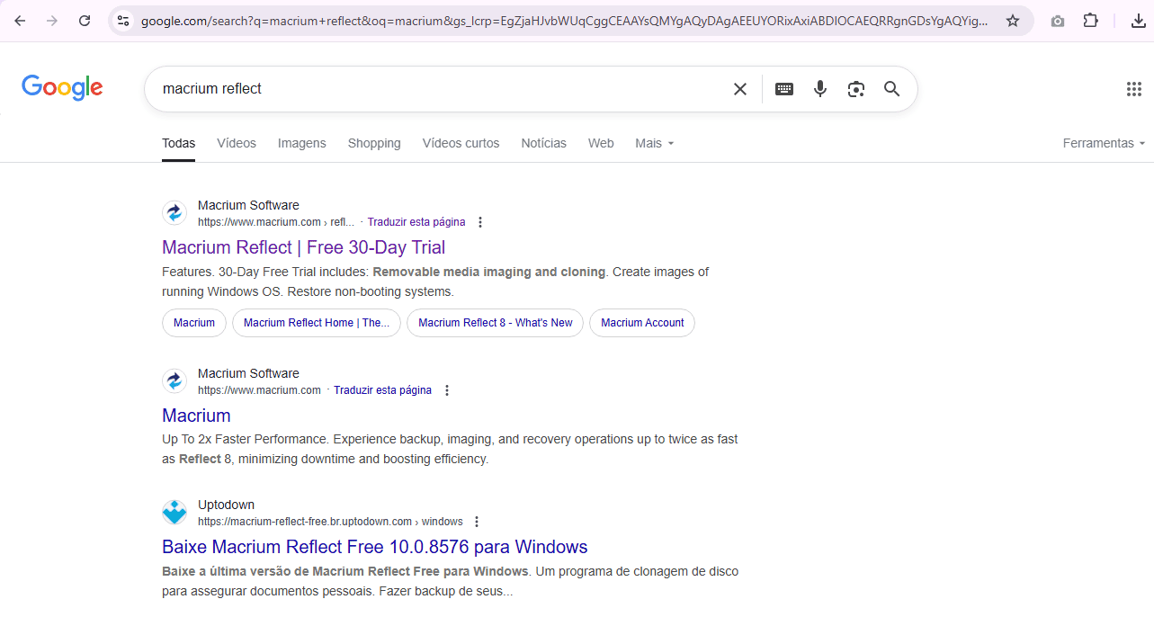This screenshot has width=1154, height=617.
Task: Click the Macrium sitelink chip
Action: click(x=194, y=323)
